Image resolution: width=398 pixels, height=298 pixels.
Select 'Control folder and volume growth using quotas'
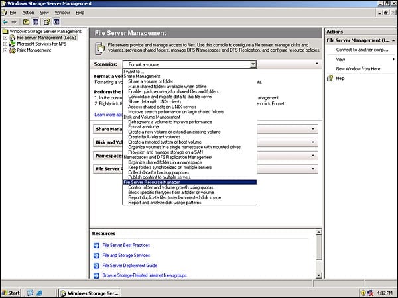point(170,187)
